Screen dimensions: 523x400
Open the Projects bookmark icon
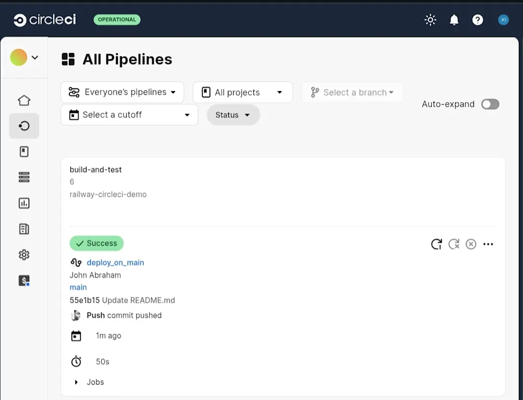(23, 151)
